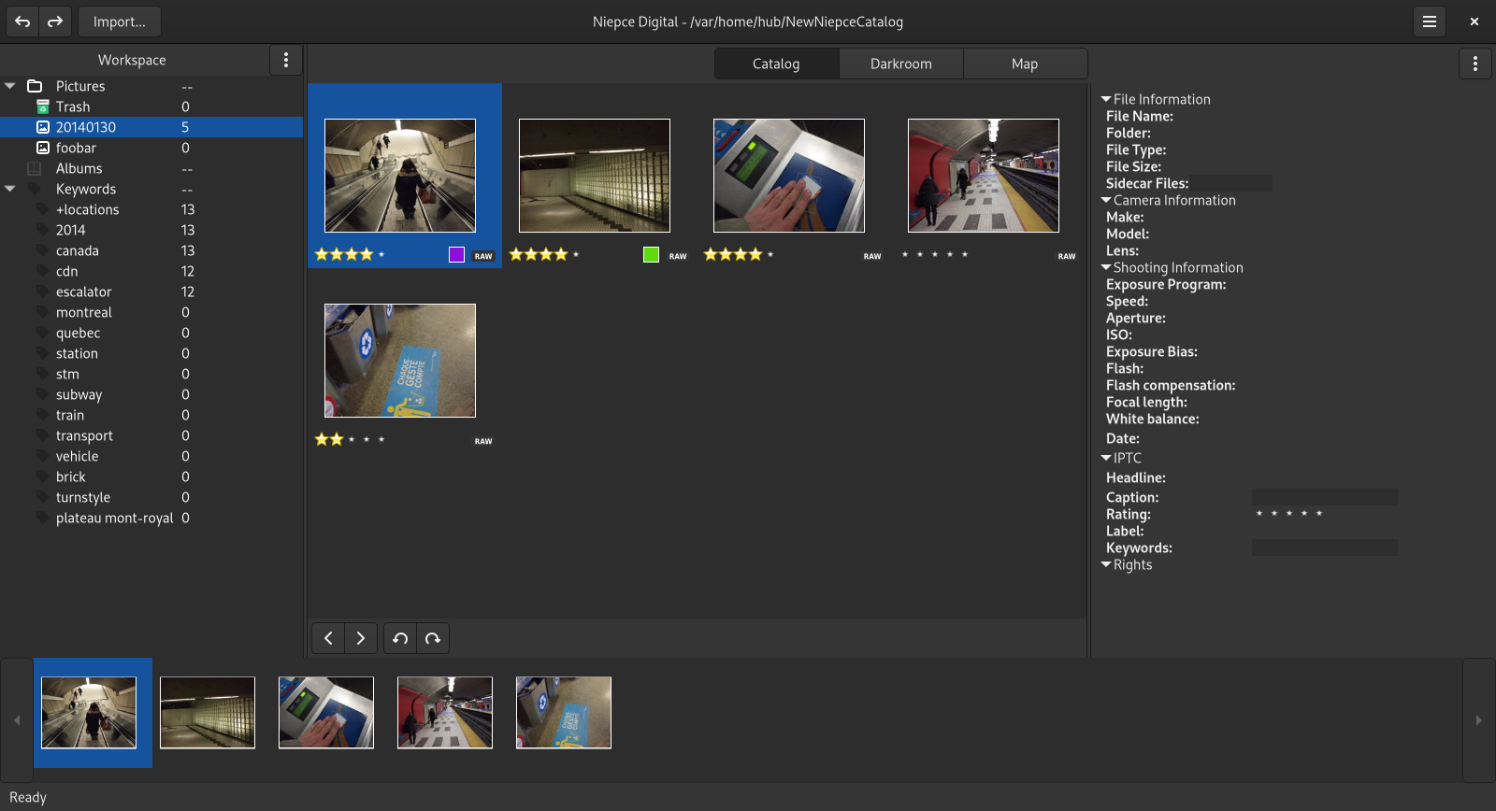Switch to the Map tab
The width and height of the screenshot is (1496, 811).
coord(1025,64)
